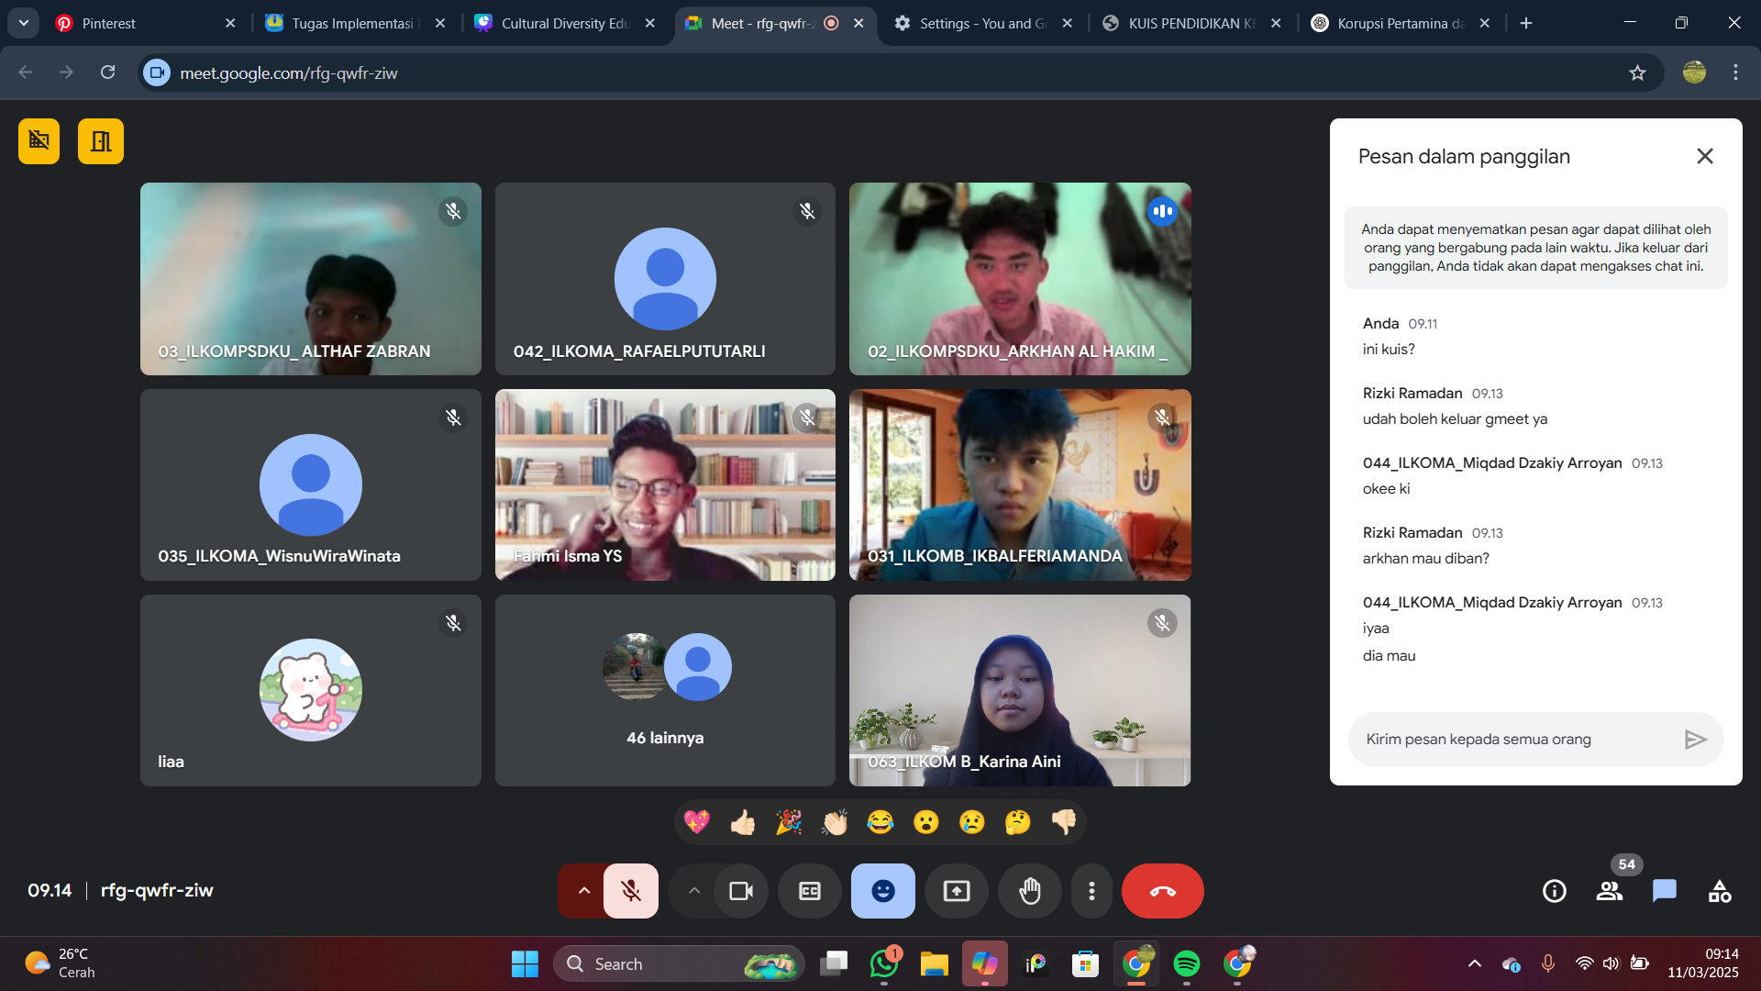This screenshot has height=991, width=1761.
Task: Open Spotify from the taskbar
Action: tap(1187, 964)
